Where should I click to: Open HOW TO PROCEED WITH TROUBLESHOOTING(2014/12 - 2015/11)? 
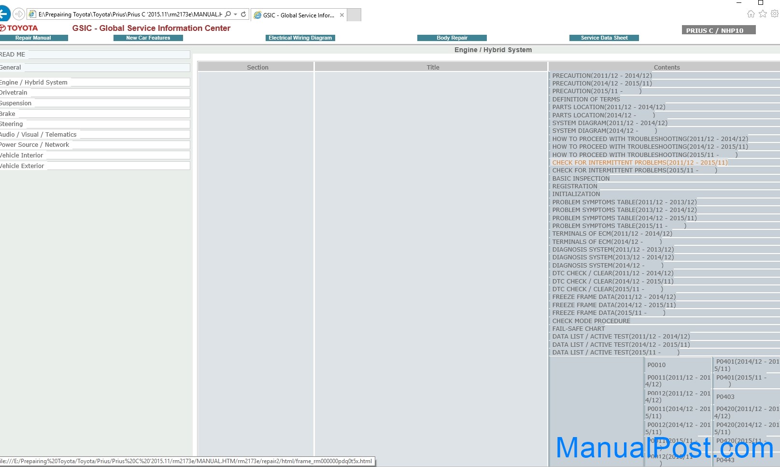point(650,147)
